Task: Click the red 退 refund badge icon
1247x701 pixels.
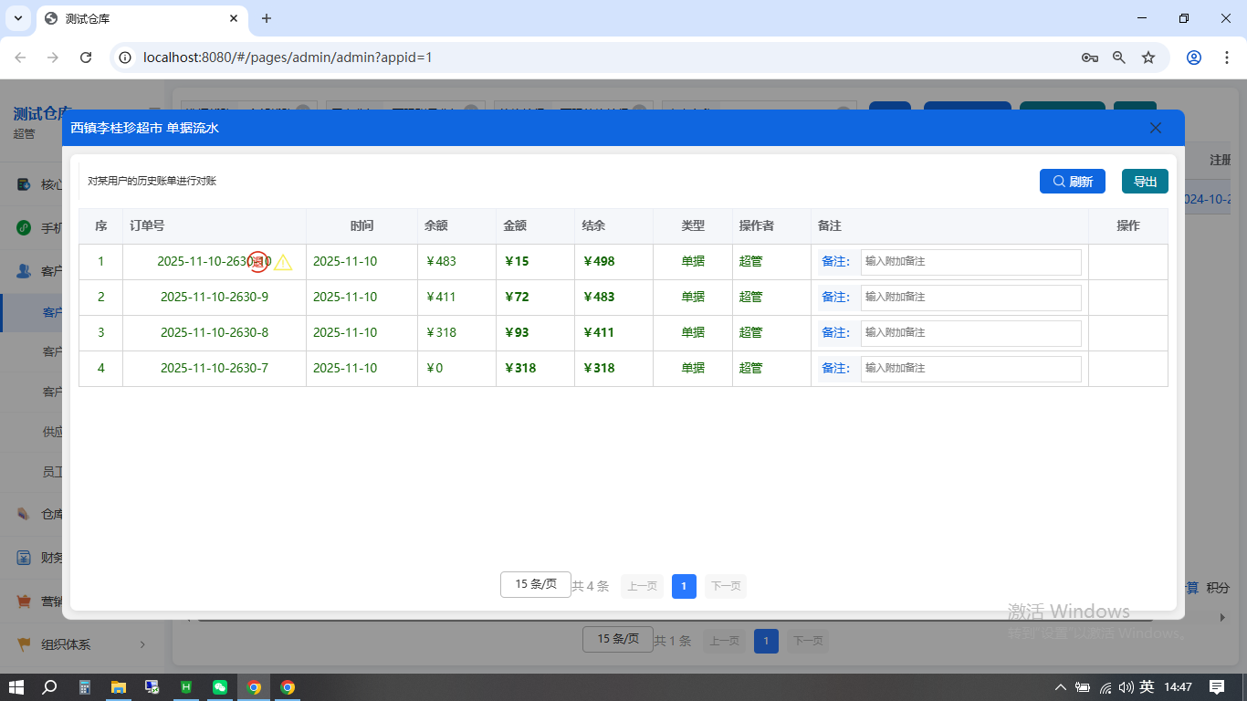Action: click(x=258, y=262)
